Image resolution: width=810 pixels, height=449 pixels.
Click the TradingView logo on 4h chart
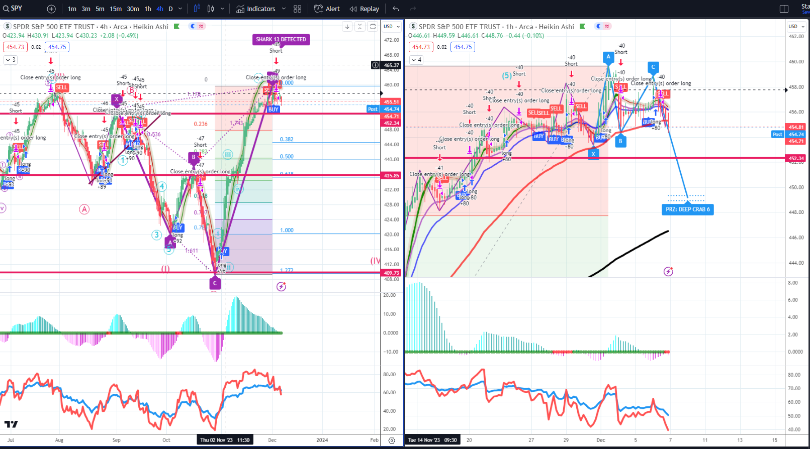[x=11, y=424]
